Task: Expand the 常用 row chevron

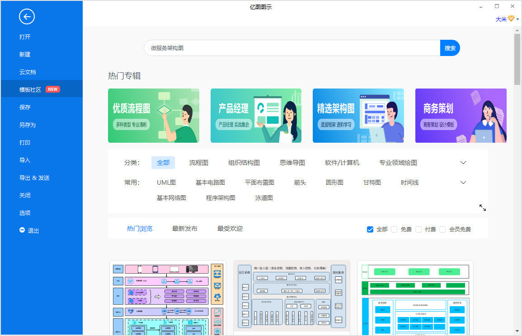Action: coord(463,182)
